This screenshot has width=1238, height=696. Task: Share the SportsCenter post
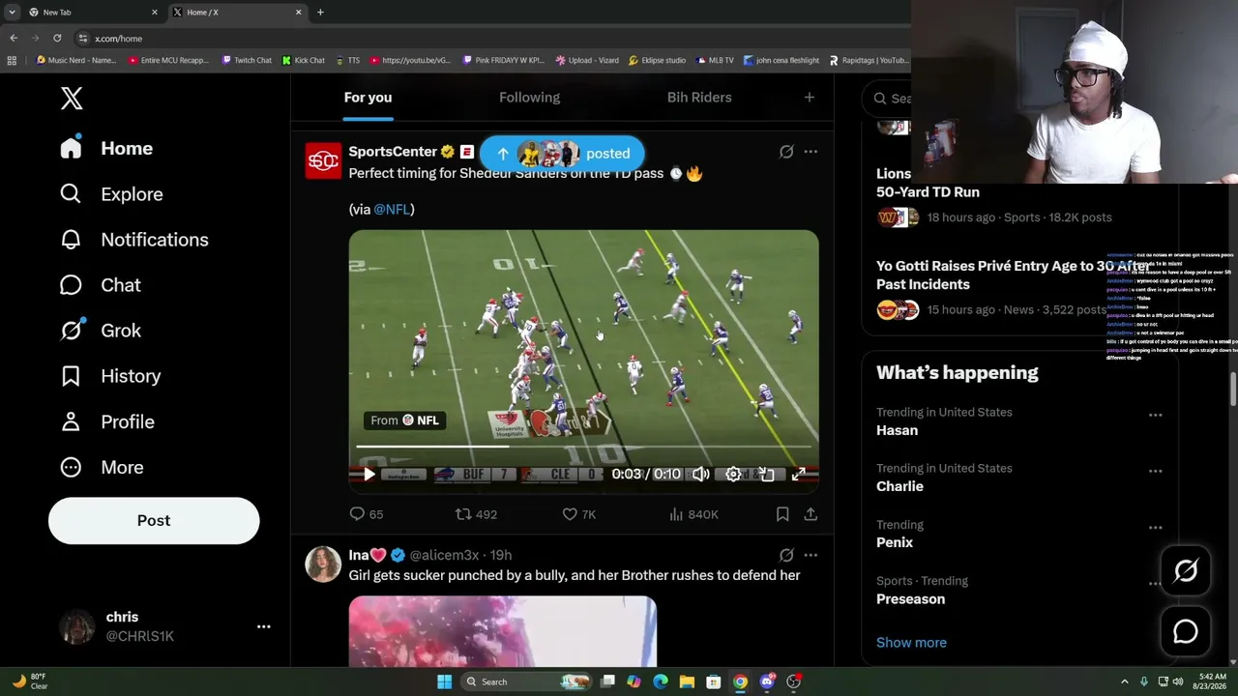811,514
